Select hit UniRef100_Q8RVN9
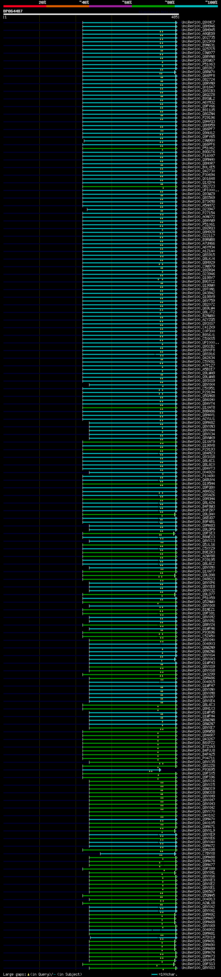Screen dimensions: 221x977 point(198,83)
